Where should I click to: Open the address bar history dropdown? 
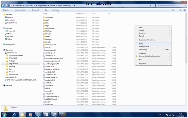point(150,6)
